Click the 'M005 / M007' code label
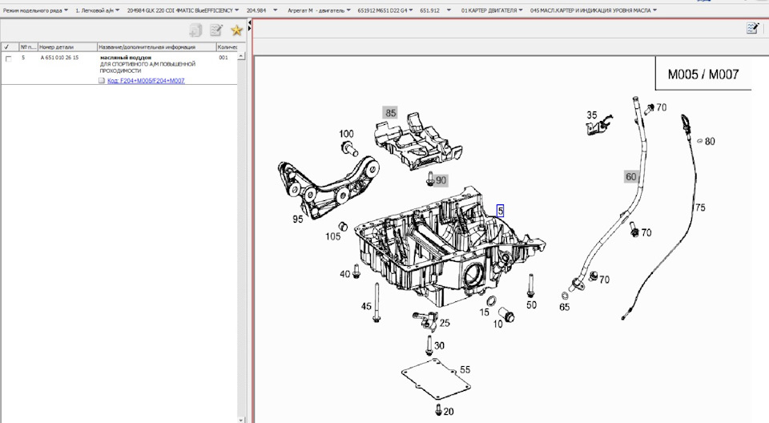This screenshot has height=423, width=769. pos(703,74)
